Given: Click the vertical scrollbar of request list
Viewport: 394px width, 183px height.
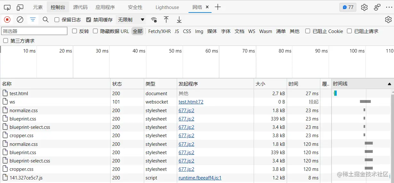Looking at the screenshot, I should (x=392, y=136).
